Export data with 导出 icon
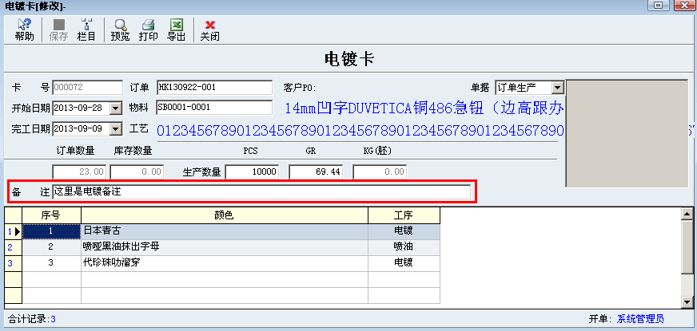This screenshot has width=697, height=331. (176, 30)
